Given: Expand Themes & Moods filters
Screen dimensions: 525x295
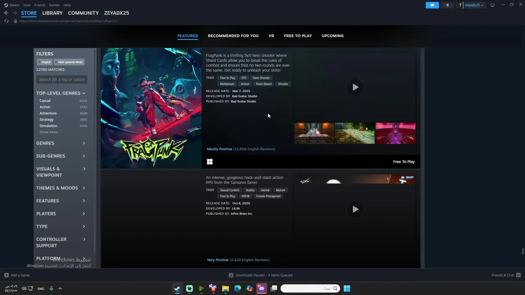Looking at the screenshot, I should [61, 188].
